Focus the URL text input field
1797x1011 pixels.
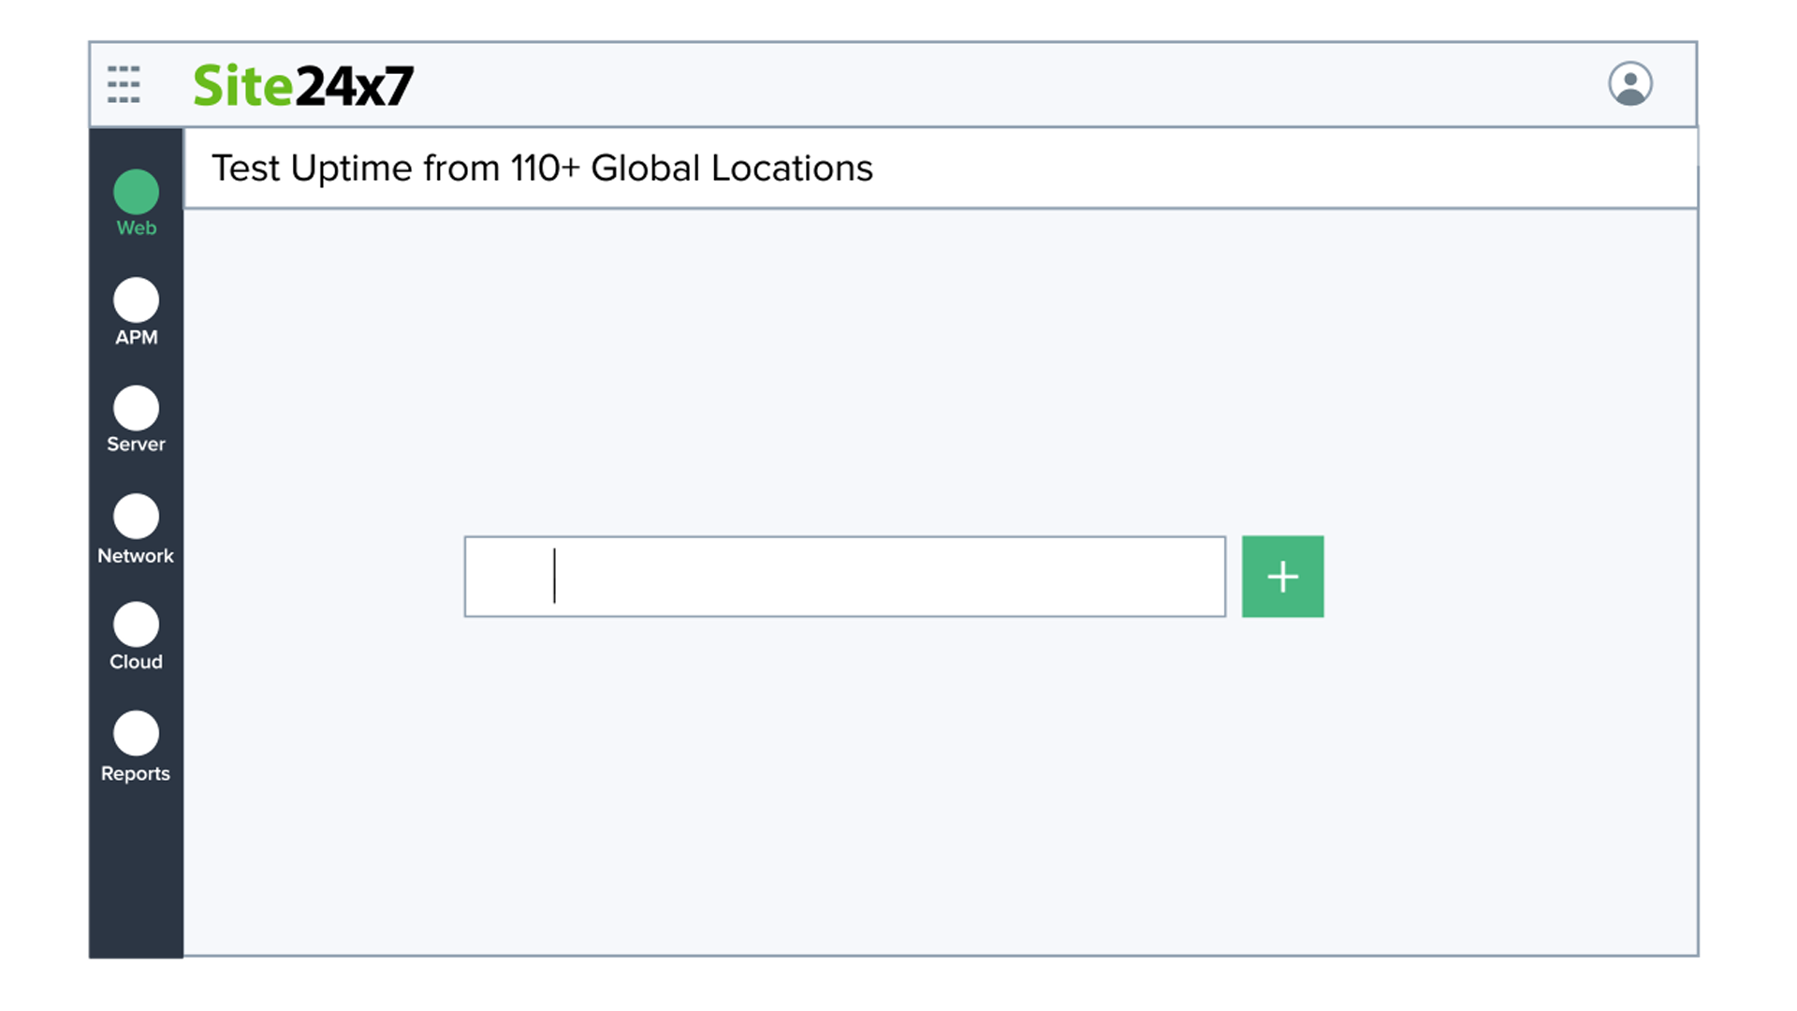click(844, 577)
